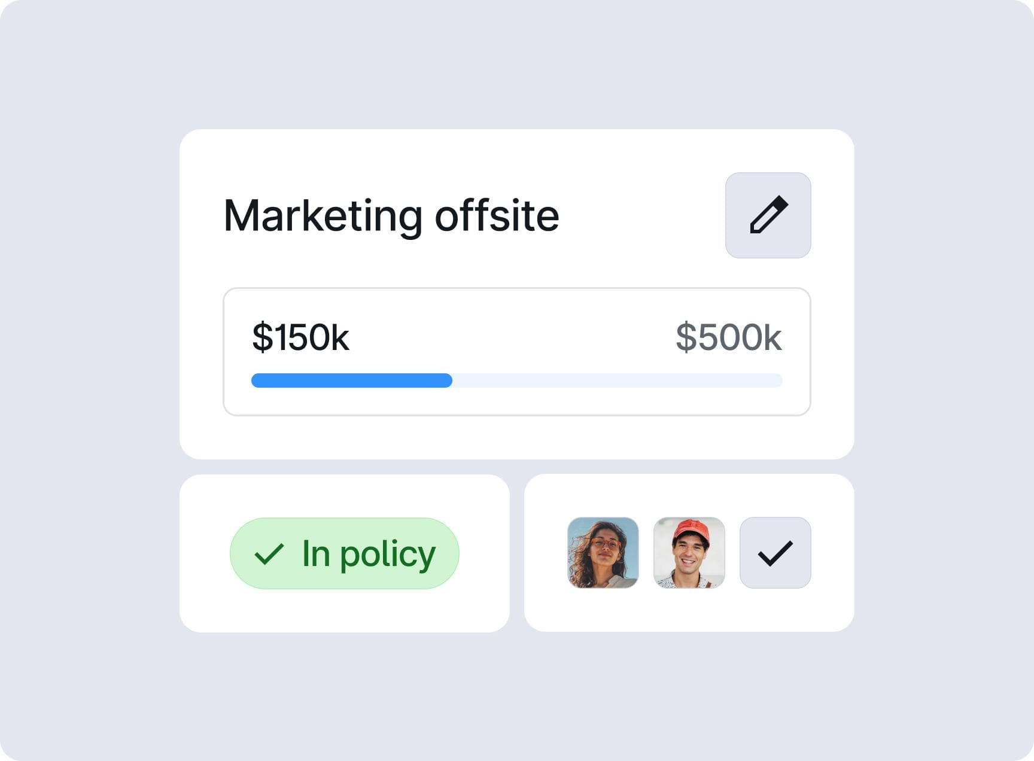Click the Marketing offsite title

pyautogui.click(x=391, y=215)
